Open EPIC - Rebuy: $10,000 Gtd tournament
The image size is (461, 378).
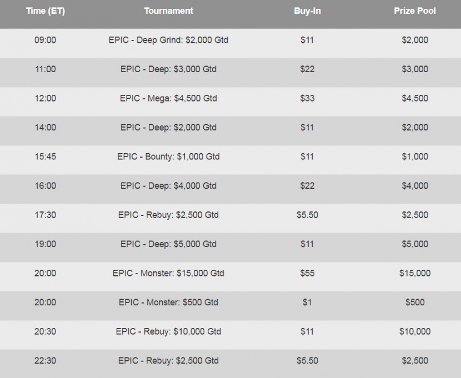pyautogui.click(x=168, y=331)
